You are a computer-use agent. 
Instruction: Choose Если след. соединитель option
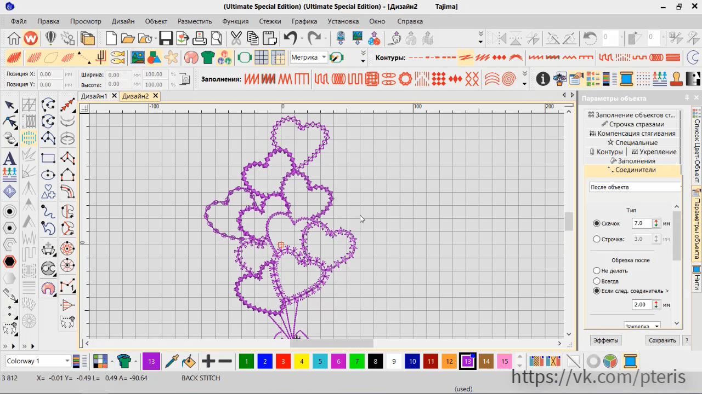[x=597, y=291]
